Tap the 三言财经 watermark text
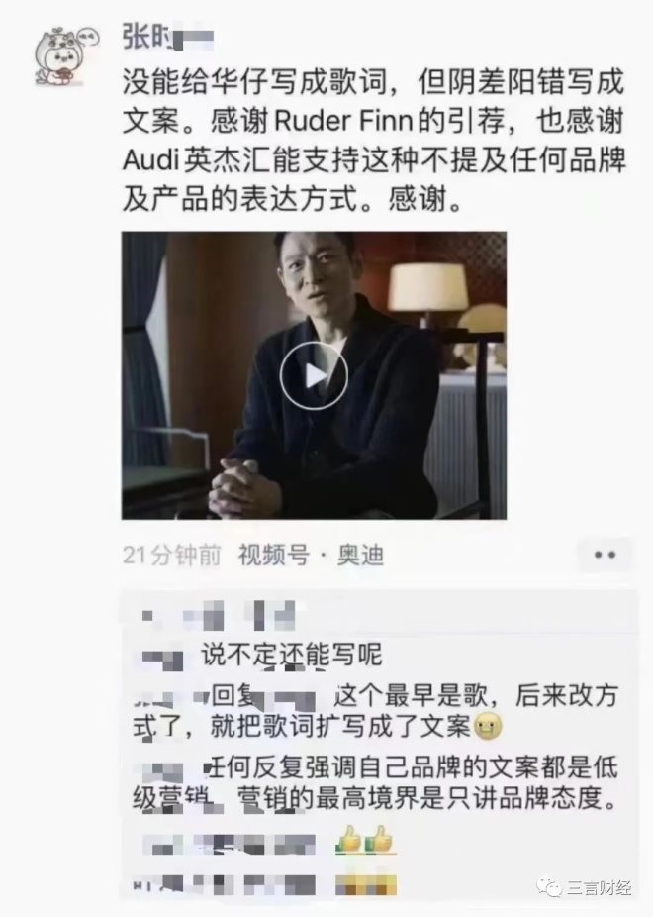Image resolution: width=653 pixels, height=917 pixels. click(x=600, y=887)
